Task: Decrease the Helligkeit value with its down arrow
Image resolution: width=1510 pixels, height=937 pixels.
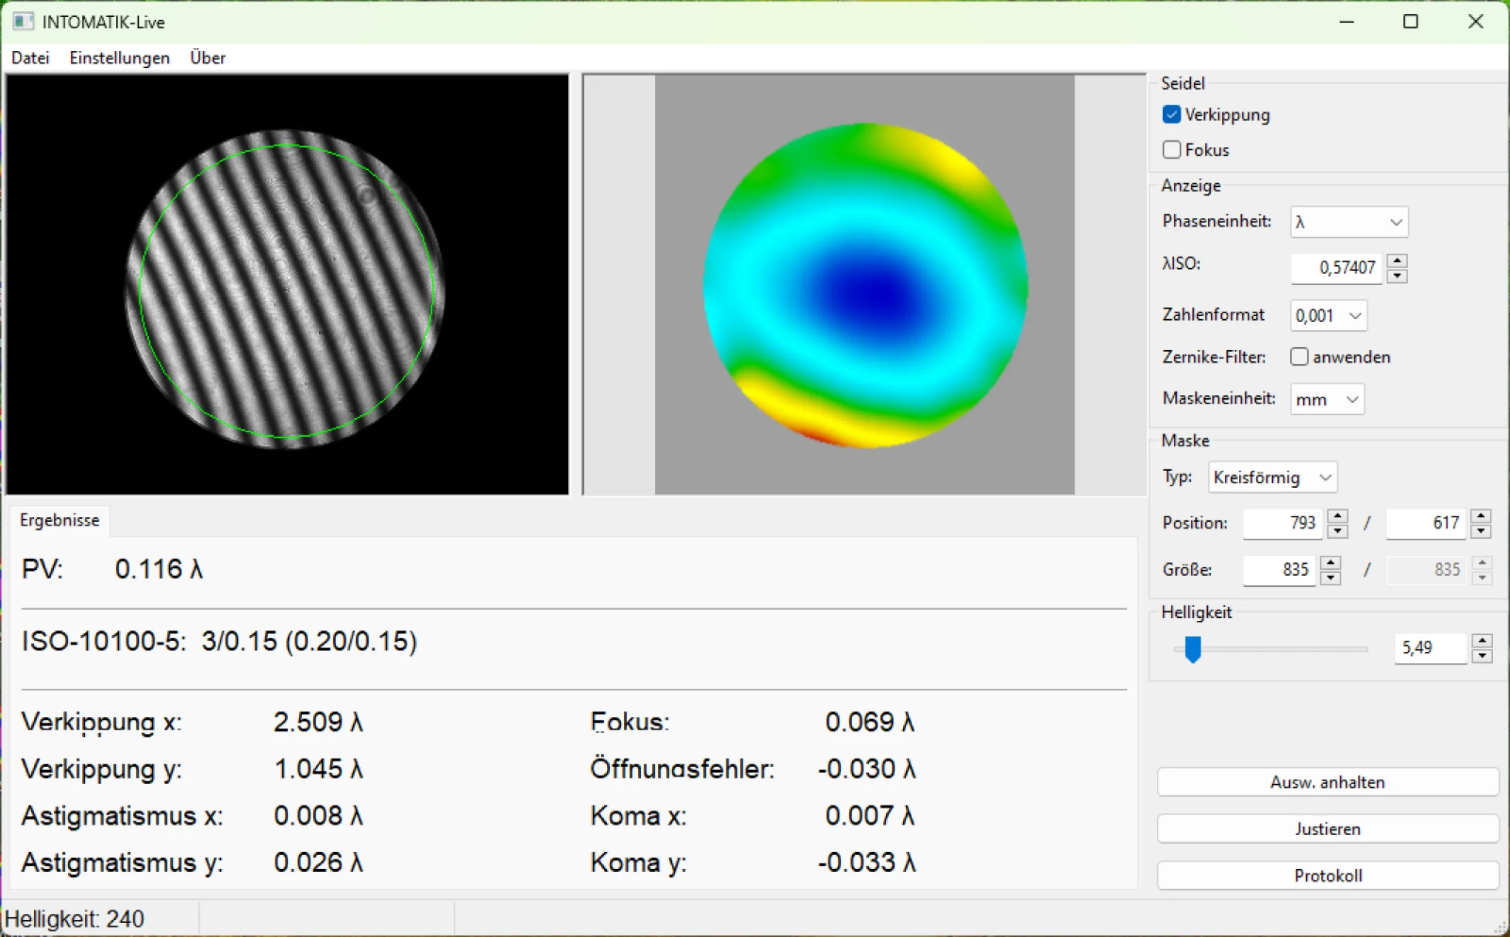Action: coord(1481,656)
